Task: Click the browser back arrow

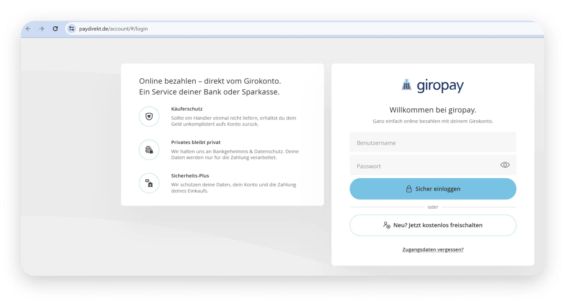Action: [x=28, y=29]
